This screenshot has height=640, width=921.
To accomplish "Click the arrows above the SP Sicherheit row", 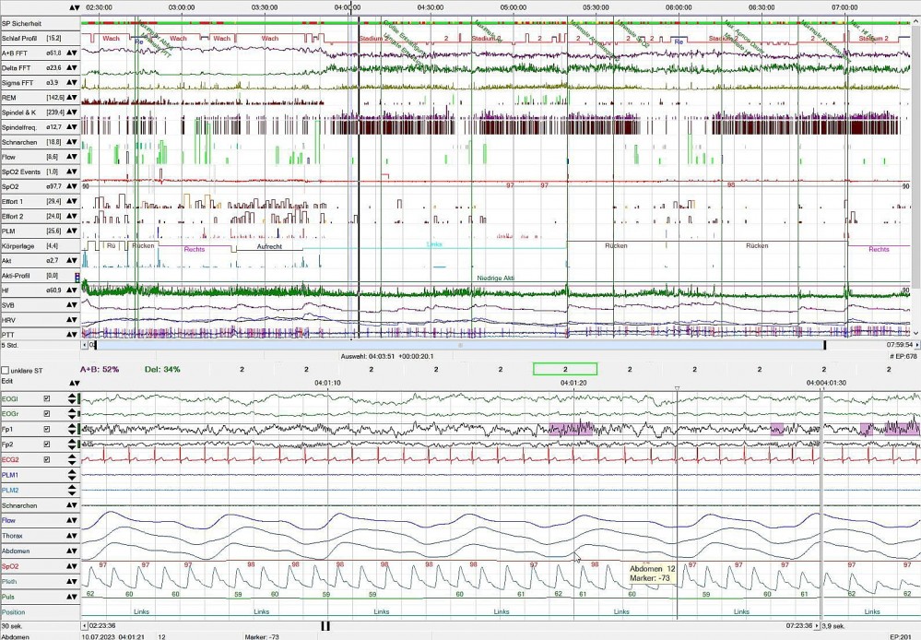I will point(73,6).
